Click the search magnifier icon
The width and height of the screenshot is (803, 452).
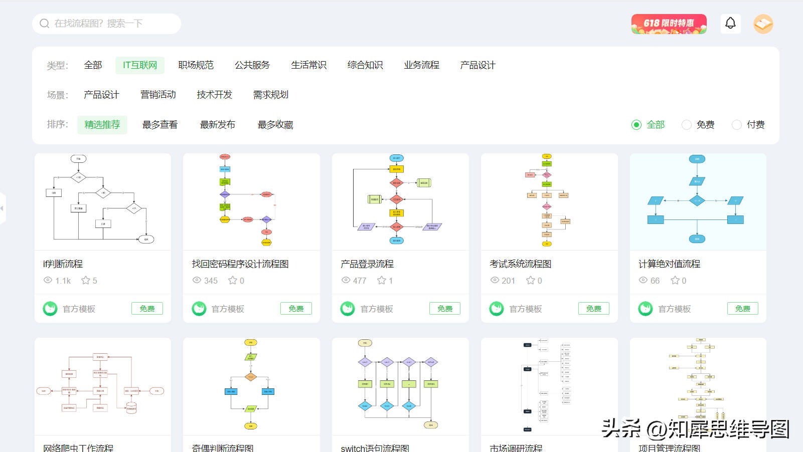[x=44, y=23]
